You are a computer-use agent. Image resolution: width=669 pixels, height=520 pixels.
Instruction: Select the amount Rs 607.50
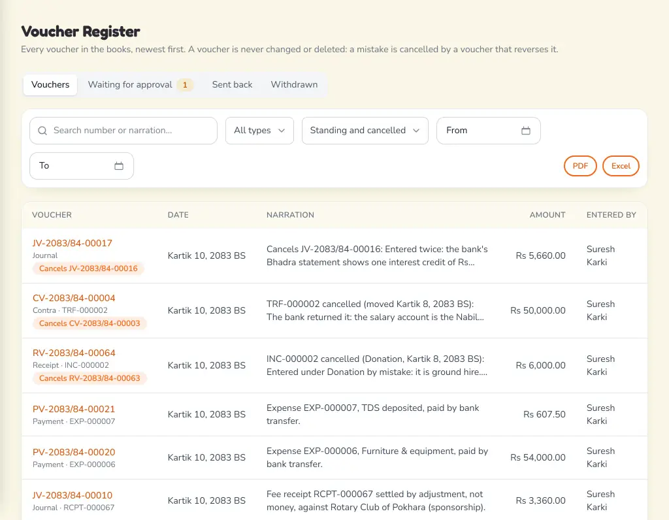544,415
